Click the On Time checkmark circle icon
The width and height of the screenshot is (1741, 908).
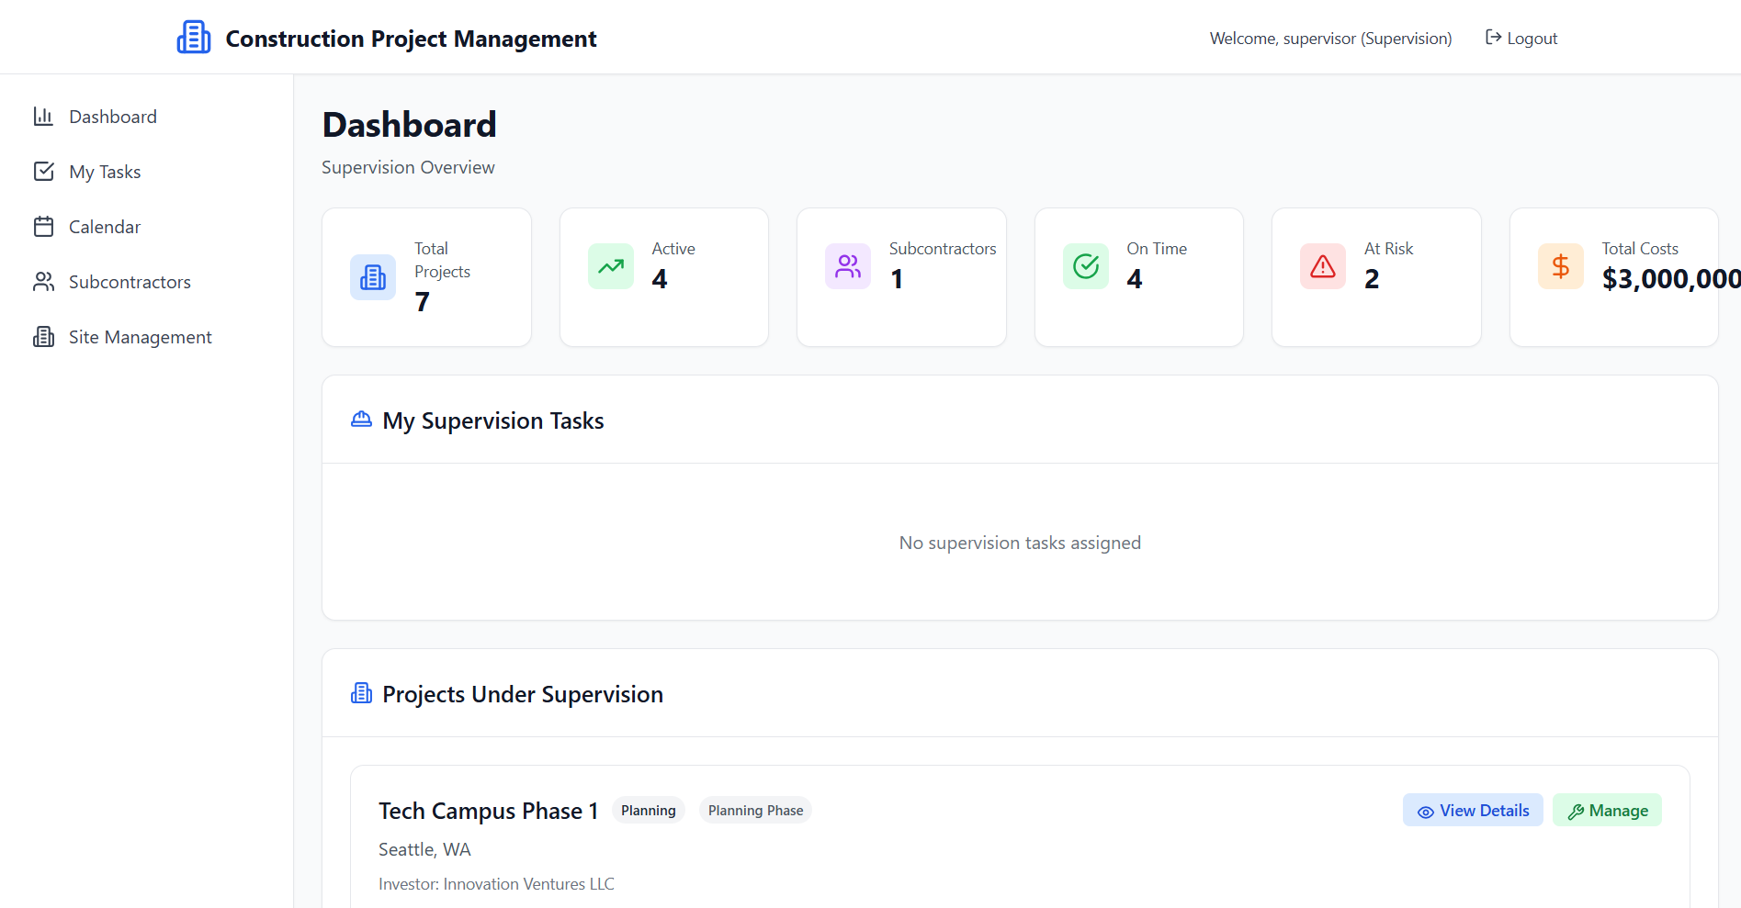[1085, 266]
